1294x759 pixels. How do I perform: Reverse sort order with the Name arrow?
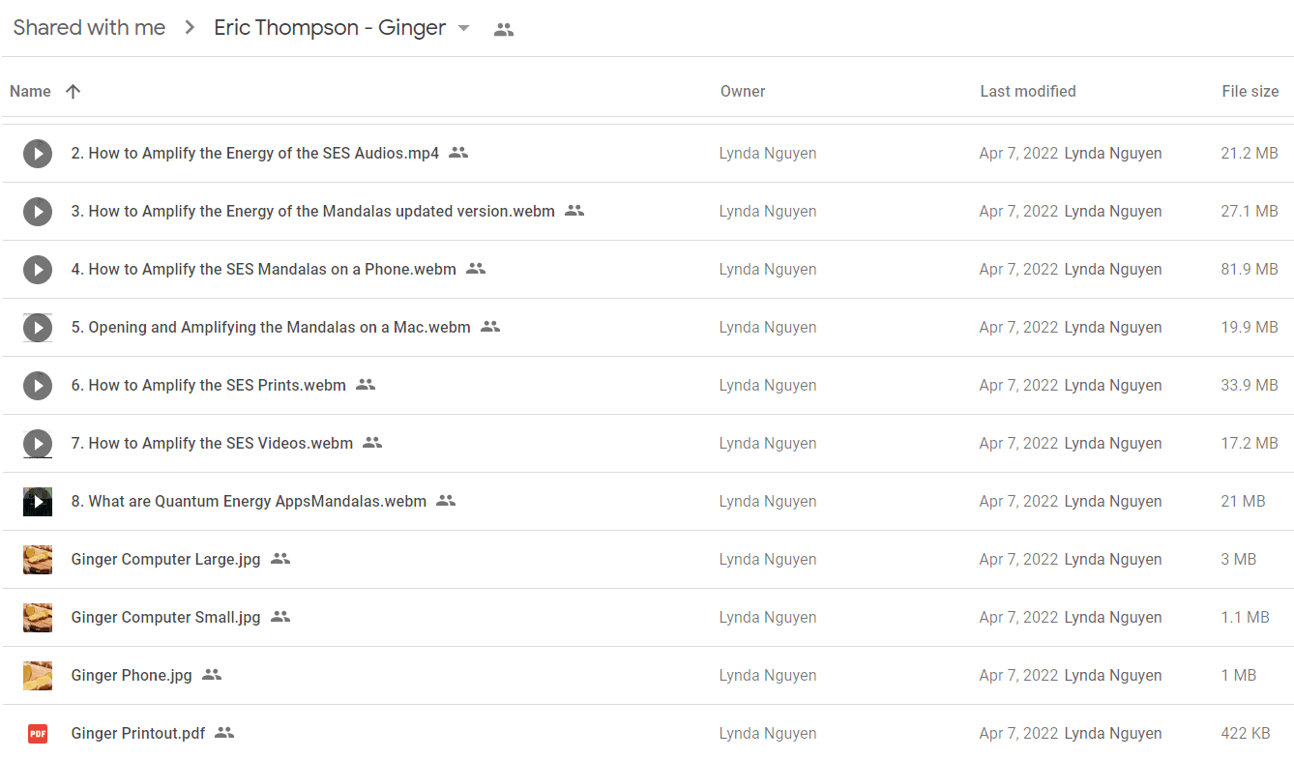pos(73,91)
